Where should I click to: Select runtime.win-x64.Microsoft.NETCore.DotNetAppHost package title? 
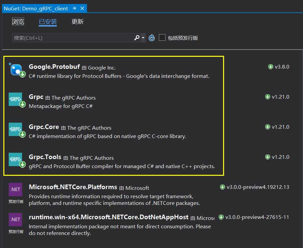[x=109, y=217]
